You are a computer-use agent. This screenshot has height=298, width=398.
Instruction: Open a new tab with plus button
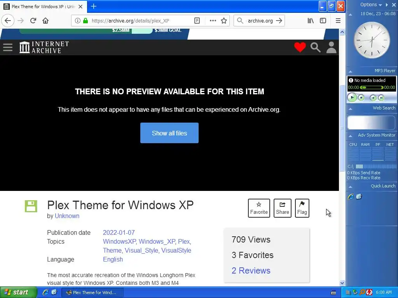coord(93,6)
